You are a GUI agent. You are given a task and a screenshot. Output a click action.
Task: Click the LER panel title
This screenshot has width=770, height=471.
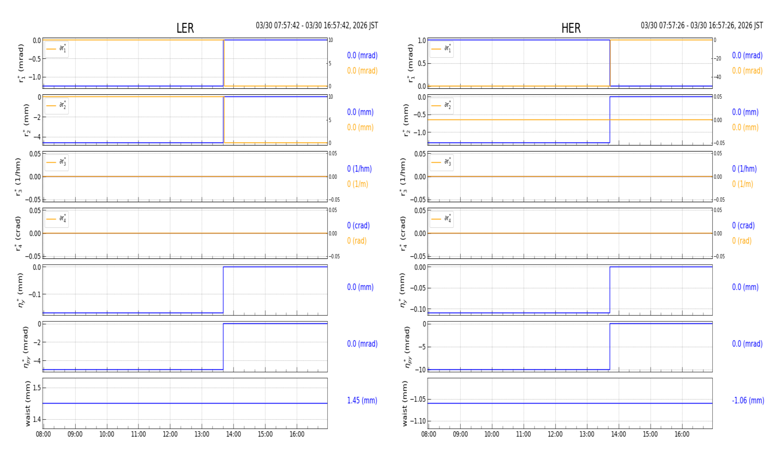[185, 28]
